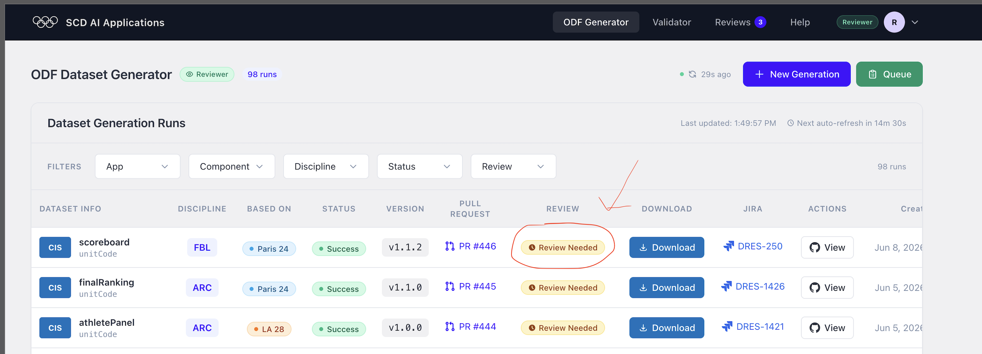Click the refresh icon beside 29s ago

692,74
